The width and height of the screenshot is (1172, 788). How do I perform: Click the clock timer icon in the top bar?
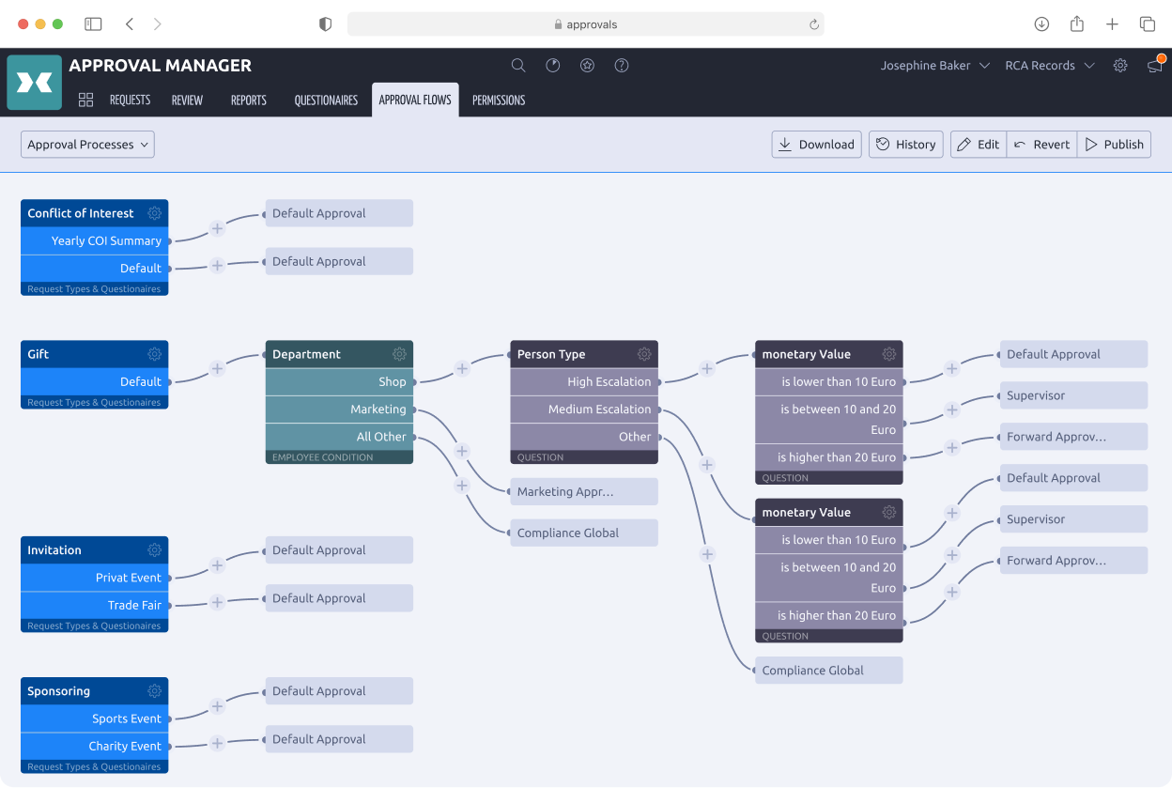552,65
